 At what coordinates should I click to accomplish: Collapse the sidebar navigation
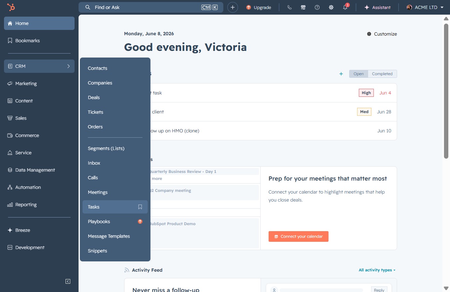click(x=68, y=281)
